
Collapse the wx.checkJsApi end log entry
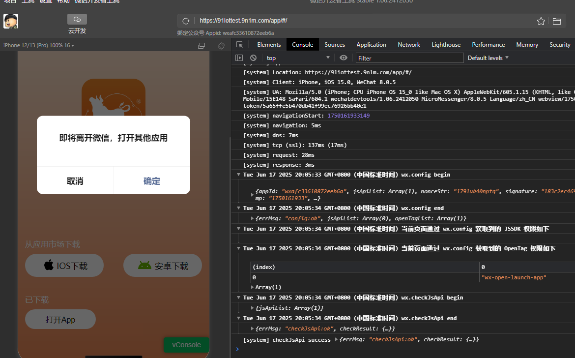click(x=238, y=318)
